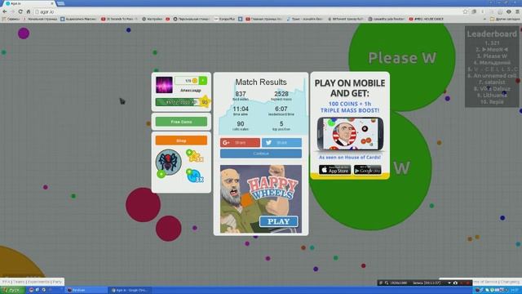The image size is (522, 294).
Task: Click 'As seen on House of Cards!' text
Action: coord(350,157)
